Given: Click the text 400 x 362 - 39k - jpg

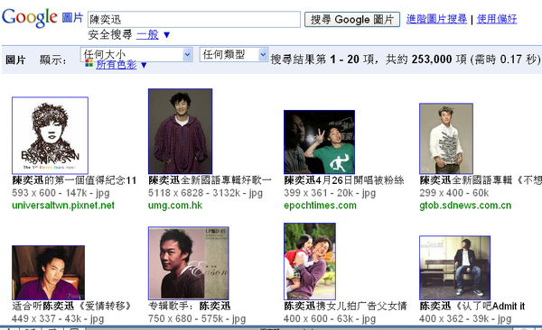Looking at the screenshot, I should [x=465, y=318].
